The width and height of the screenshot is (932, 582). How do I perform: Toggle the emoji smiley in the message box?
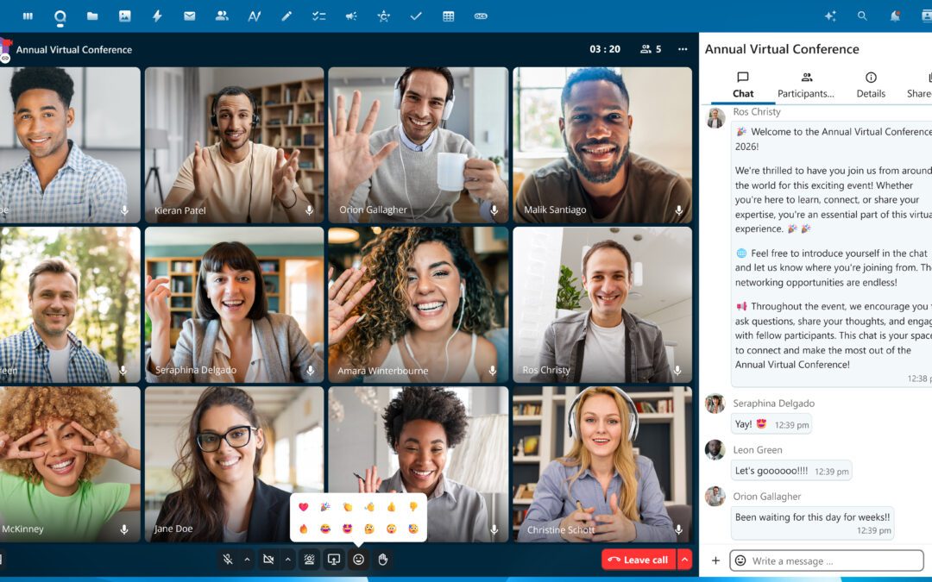[x=740, y=560]
